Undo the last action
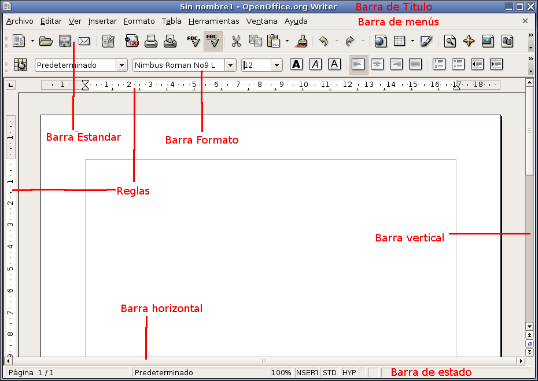 tap(323, 41)
